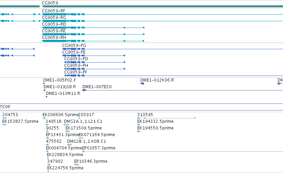Viewport: 283px width, 173px height.
Task: Select EK153837.5prime EST label
Action: tap(20, 121)
